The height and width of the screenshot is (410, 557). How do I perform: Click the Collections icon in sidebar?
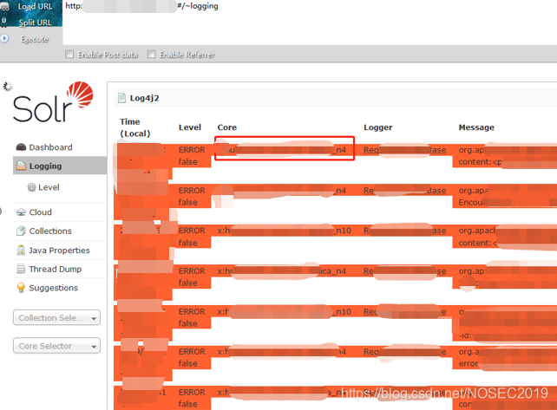tap(21, 231)
